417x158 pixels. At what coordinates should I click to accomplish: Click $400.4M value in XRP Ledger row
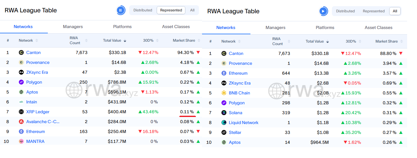coord(117,112)
